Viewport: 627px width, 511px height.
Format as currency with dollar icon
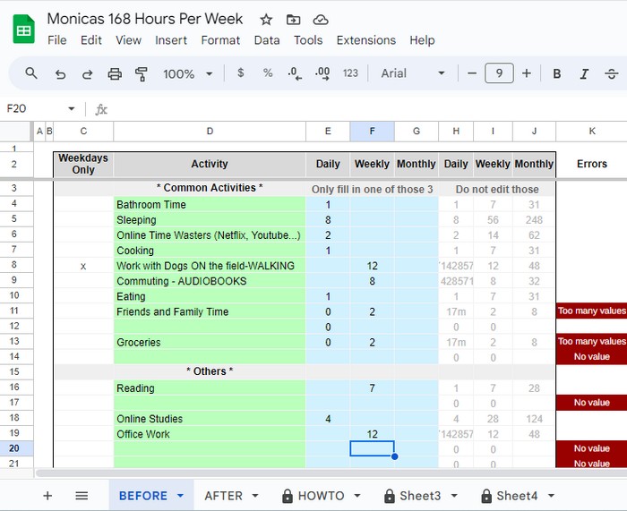[240, 73]
